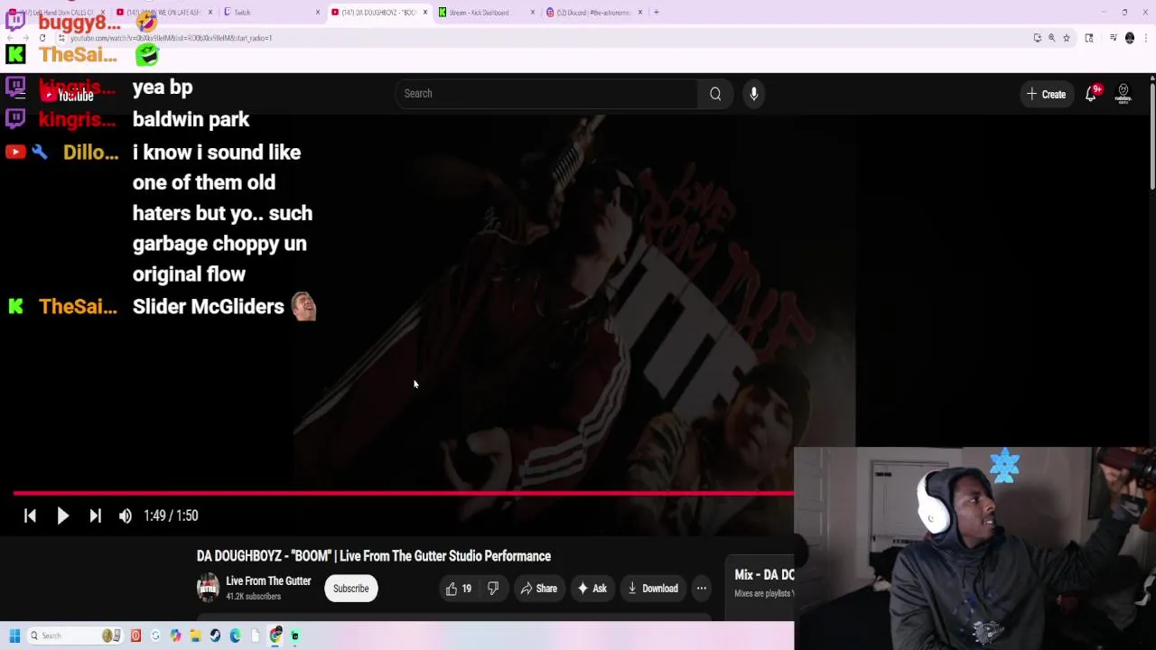This screenshot has height=650, width=1156.
Task: Click the red video progress bar
Action: click(404, 493)
